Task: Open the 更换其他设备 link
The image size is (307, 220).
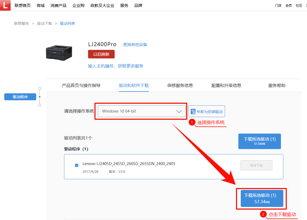Action: tap(135, 45)
